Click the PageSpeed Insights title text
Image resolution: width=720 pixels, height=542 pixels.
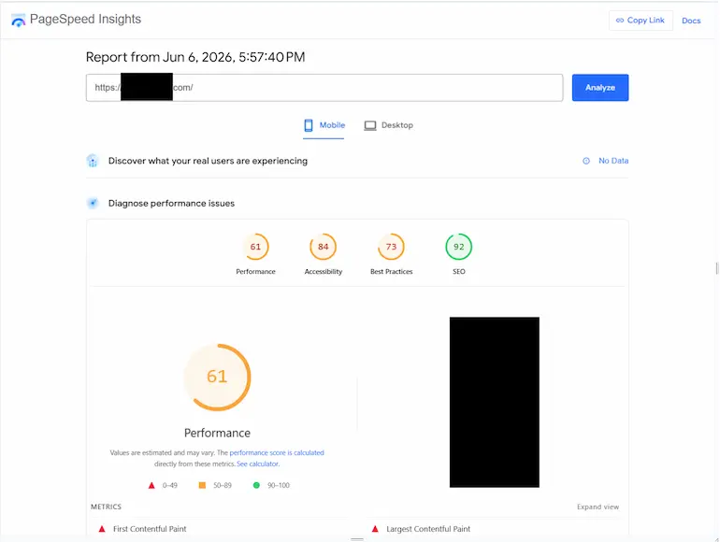click(x=85, y=20)
